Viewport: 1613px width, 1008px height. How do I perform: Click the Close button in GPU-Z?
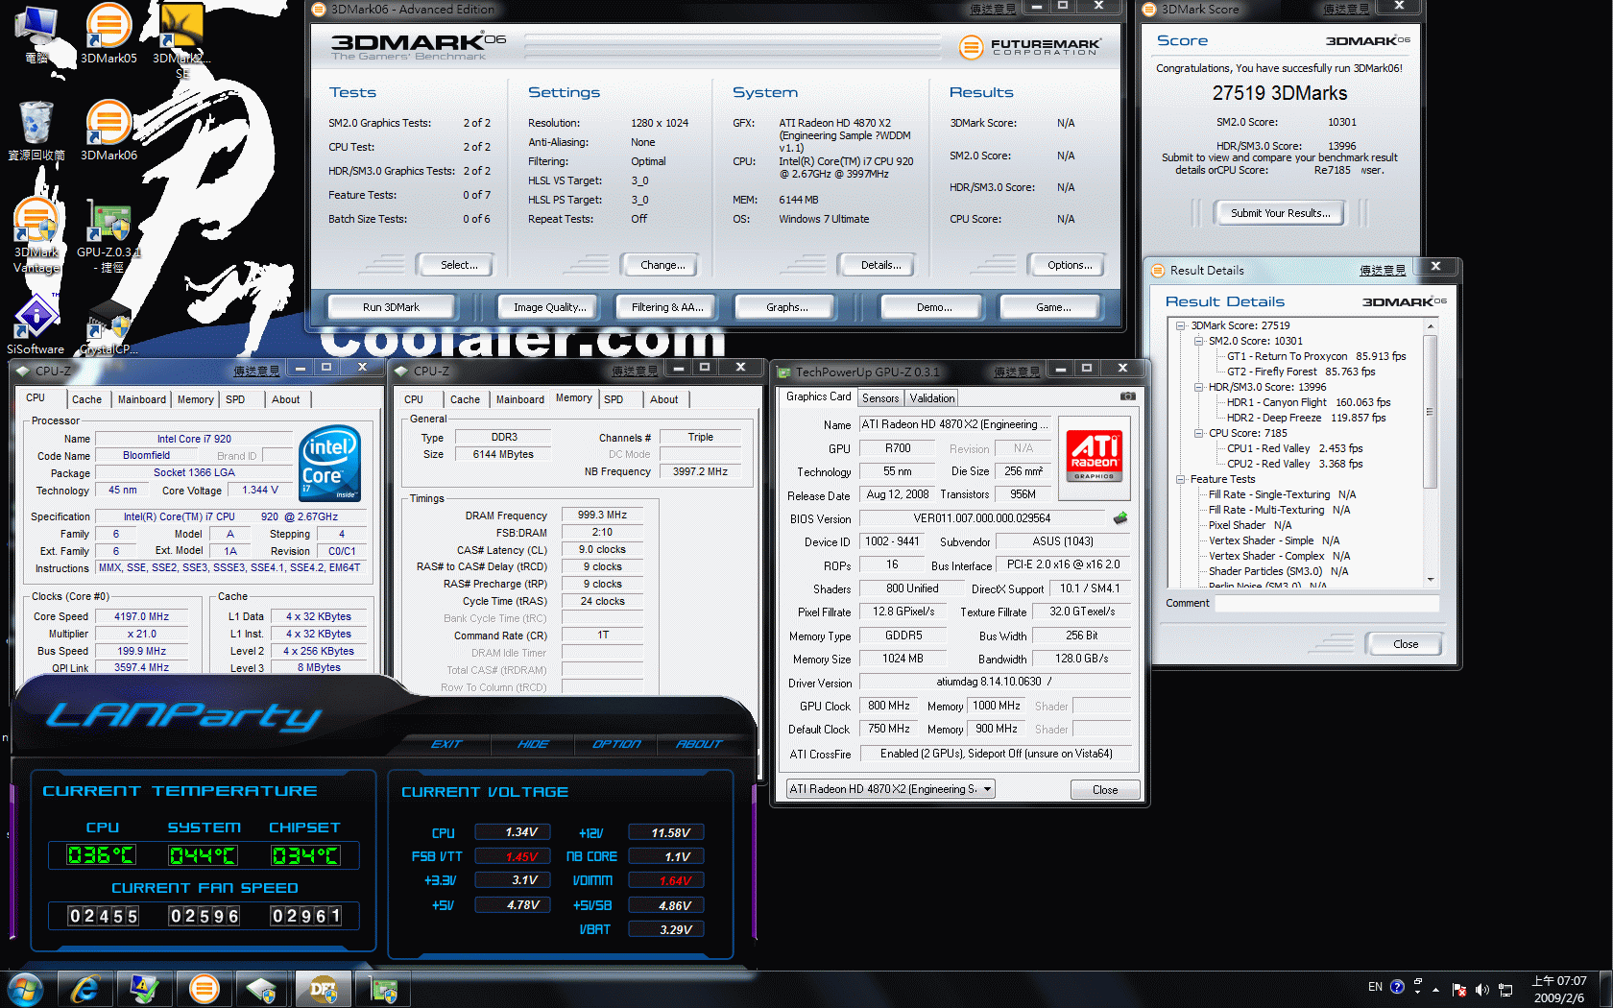coord(1105,790)
